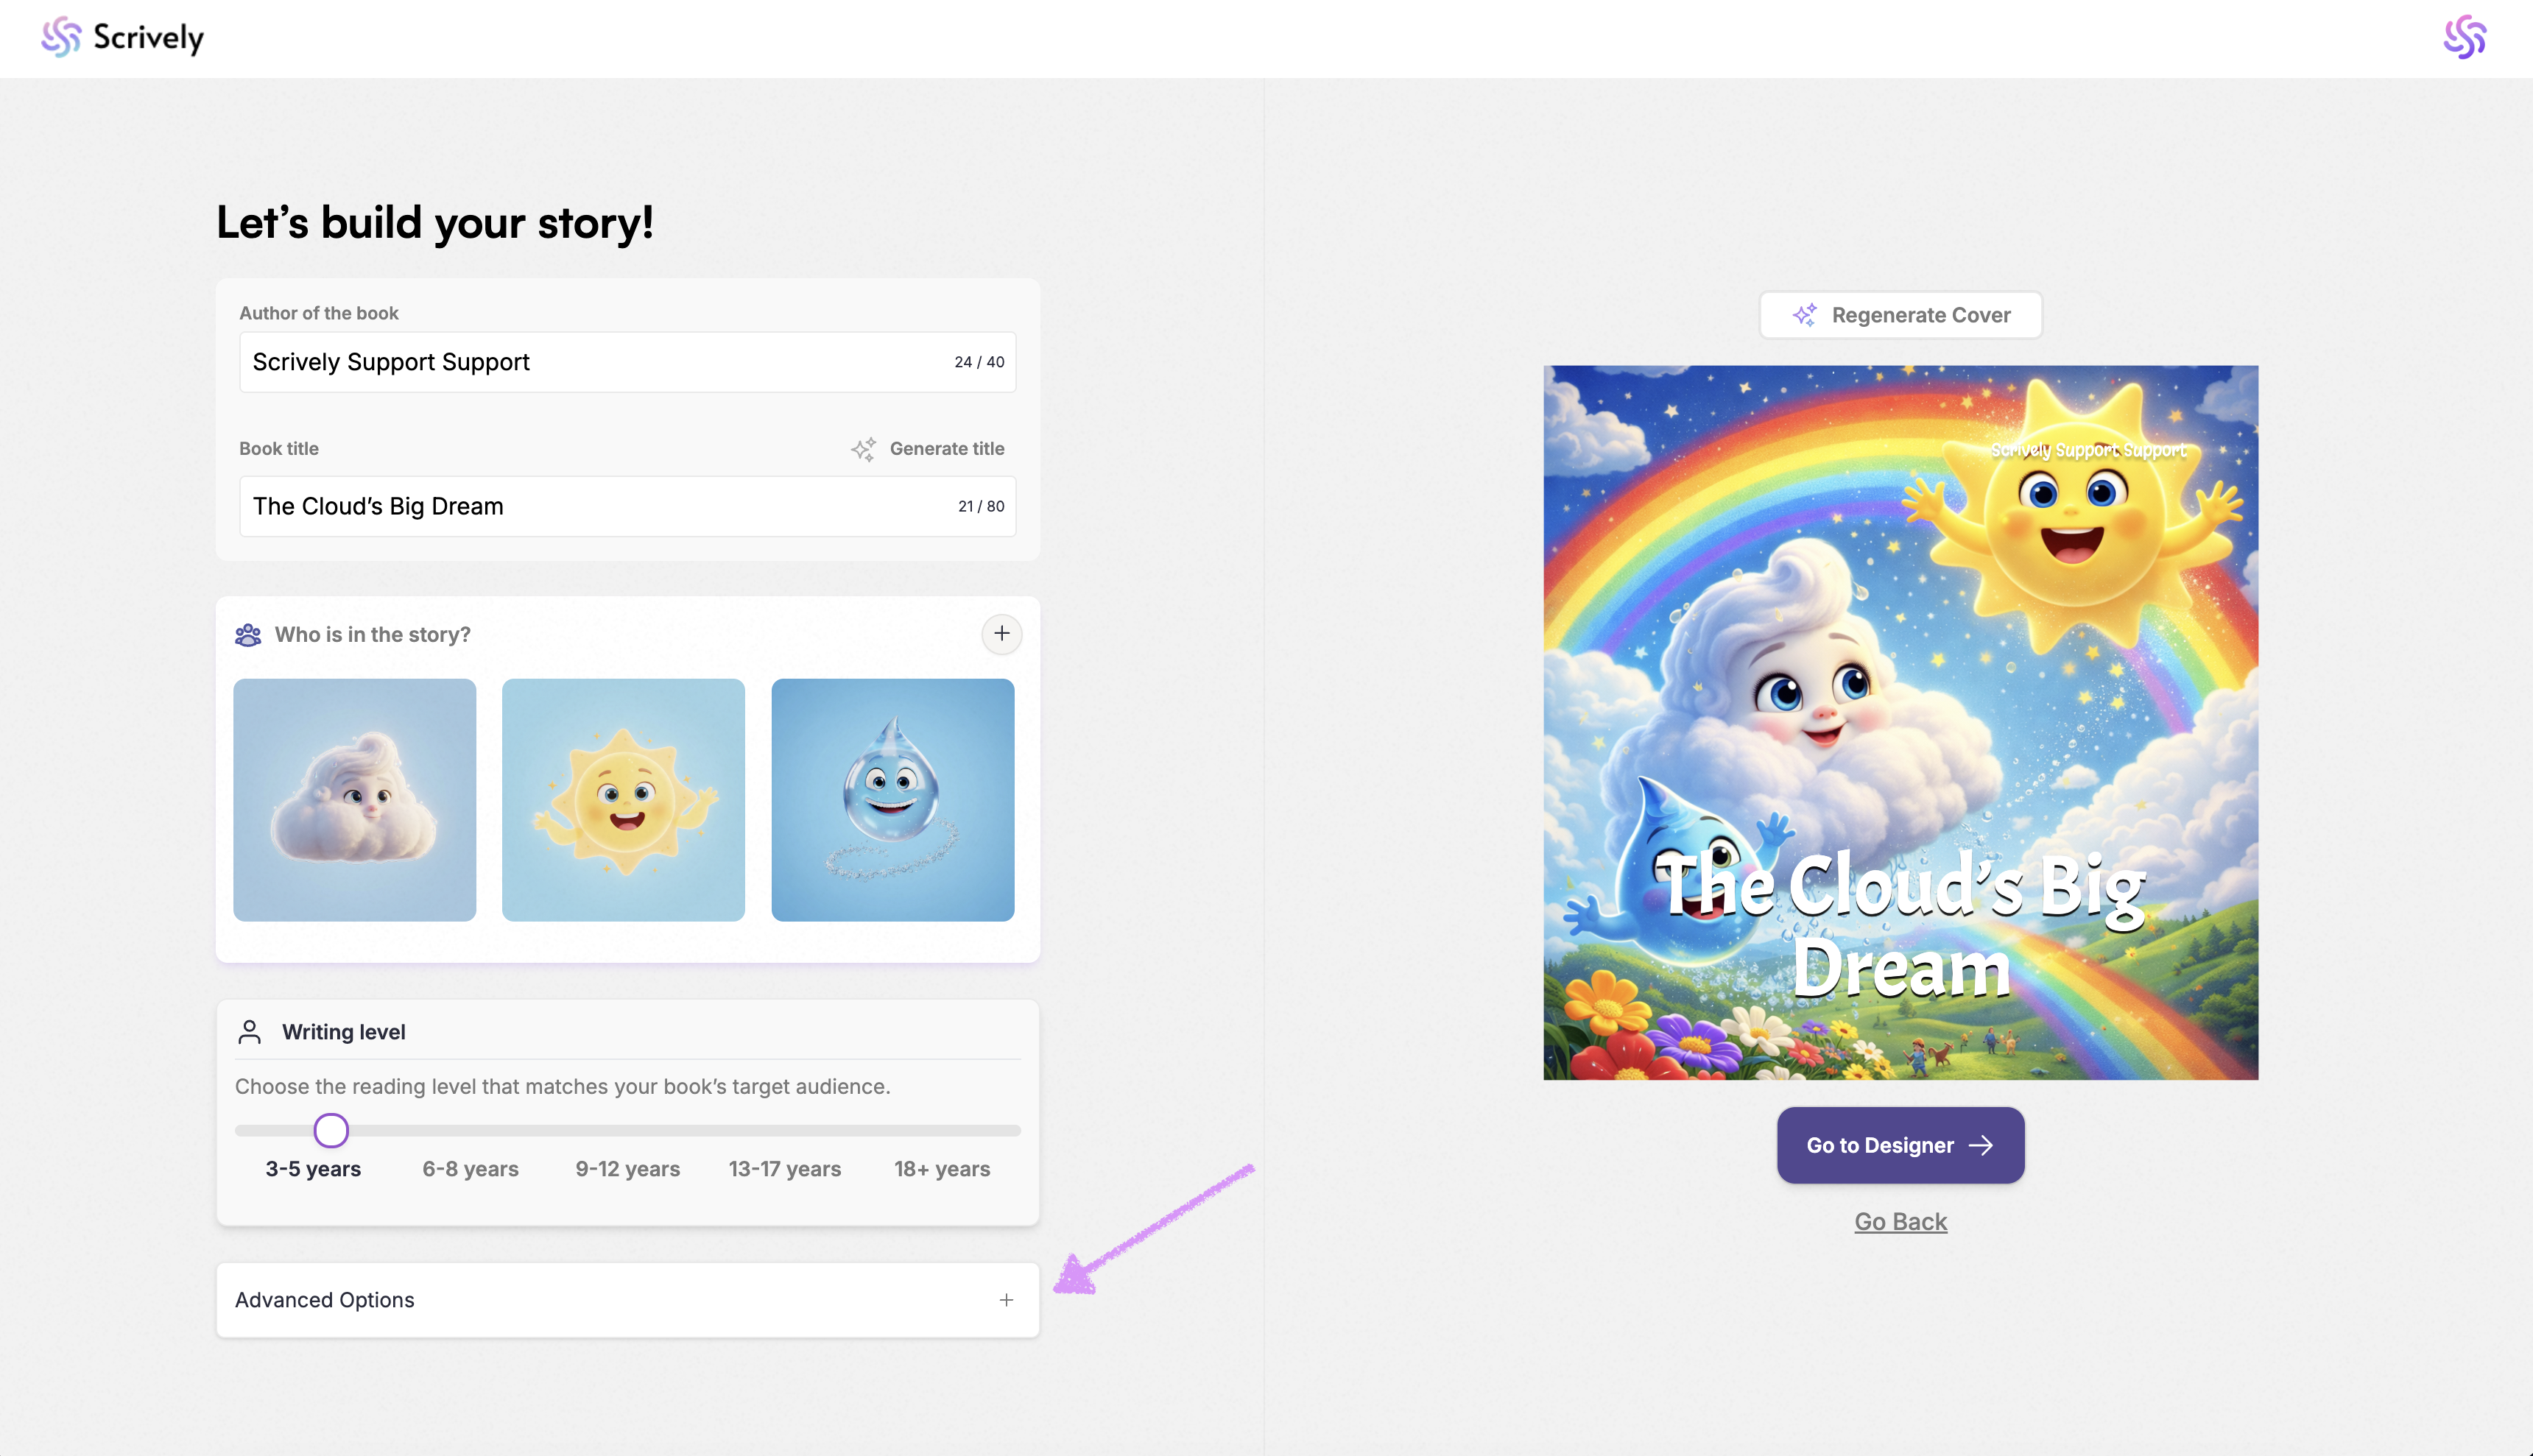Screen dimensions: 2533x1456
Task: Click the Go Back link
Action: (x=1900, y=1222)
